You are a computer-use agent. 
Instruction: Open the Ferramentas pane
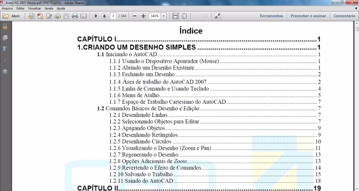271,16
